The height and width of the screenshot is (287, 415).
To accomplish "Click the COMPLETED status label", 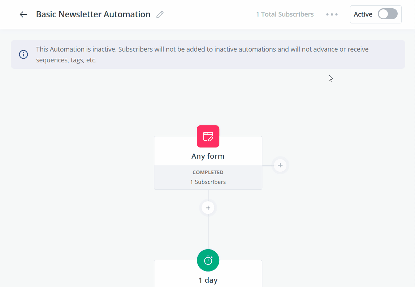I will (208, 172).
